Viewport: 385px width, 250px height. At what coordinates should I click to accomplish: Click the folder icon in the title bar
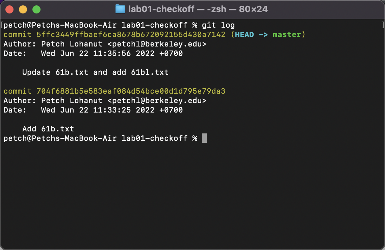pos(120,9)
